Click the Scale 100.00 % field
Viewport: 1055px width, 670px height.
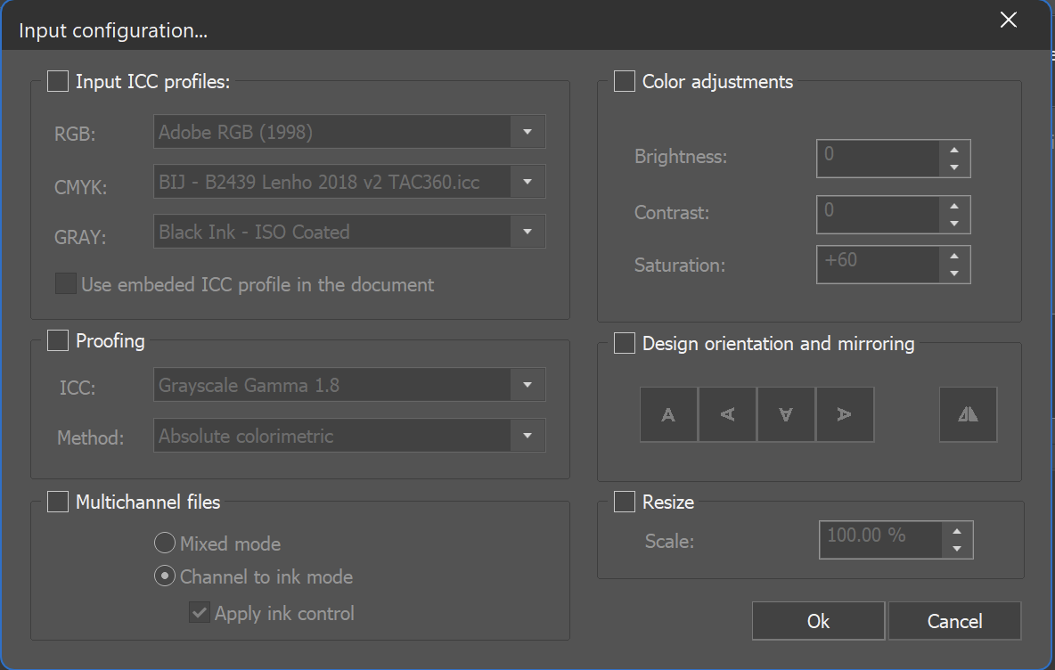point(880,540)
